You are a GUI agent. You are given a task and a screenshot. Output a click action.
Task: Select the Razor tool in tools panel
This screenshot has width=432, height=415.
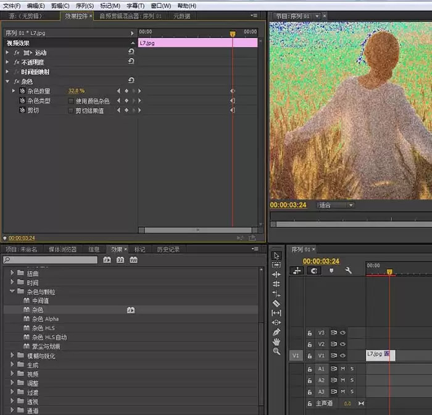[276, 303]
